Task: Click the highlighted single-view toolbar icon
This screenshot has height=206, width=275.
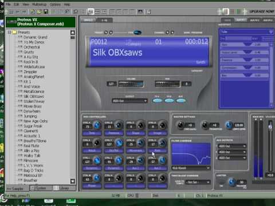Action: click(x=91, y=11)
